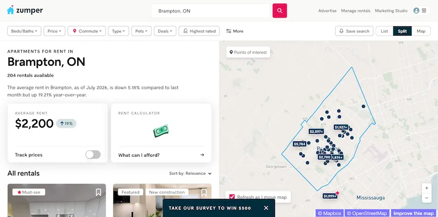The height and width of the screenshot is (217, 438).
Task: Open the Commute filter dropdown
Action: pyautogui.click(x=87, y=31)
